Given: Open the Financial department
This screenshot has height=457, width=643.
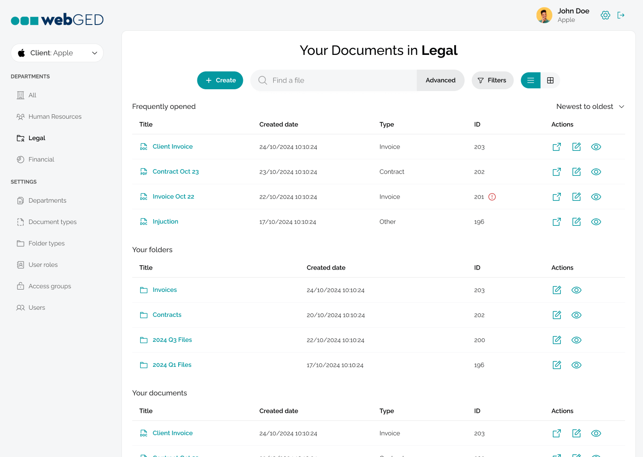Looking at the screenshot, I should tap(36, 159).
